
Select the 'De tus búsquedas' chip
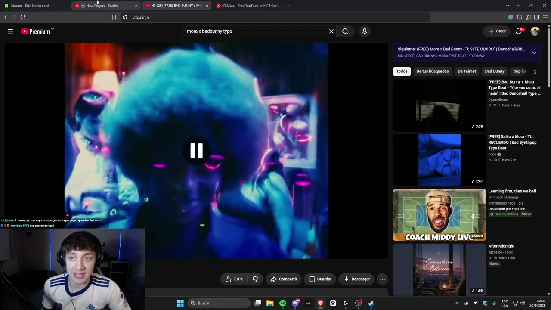[x=432, y=71]
